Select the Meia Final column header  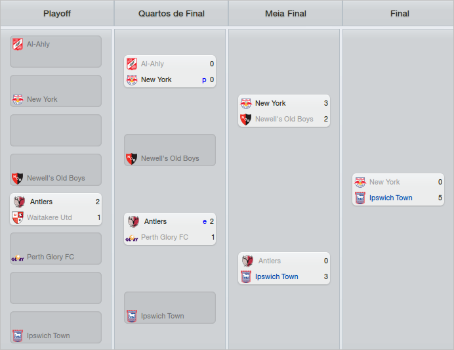285,13
